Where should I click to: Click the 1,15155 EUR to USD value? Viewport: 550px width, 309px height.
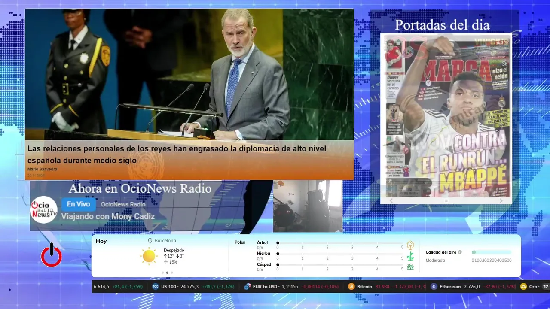[290, 287]
